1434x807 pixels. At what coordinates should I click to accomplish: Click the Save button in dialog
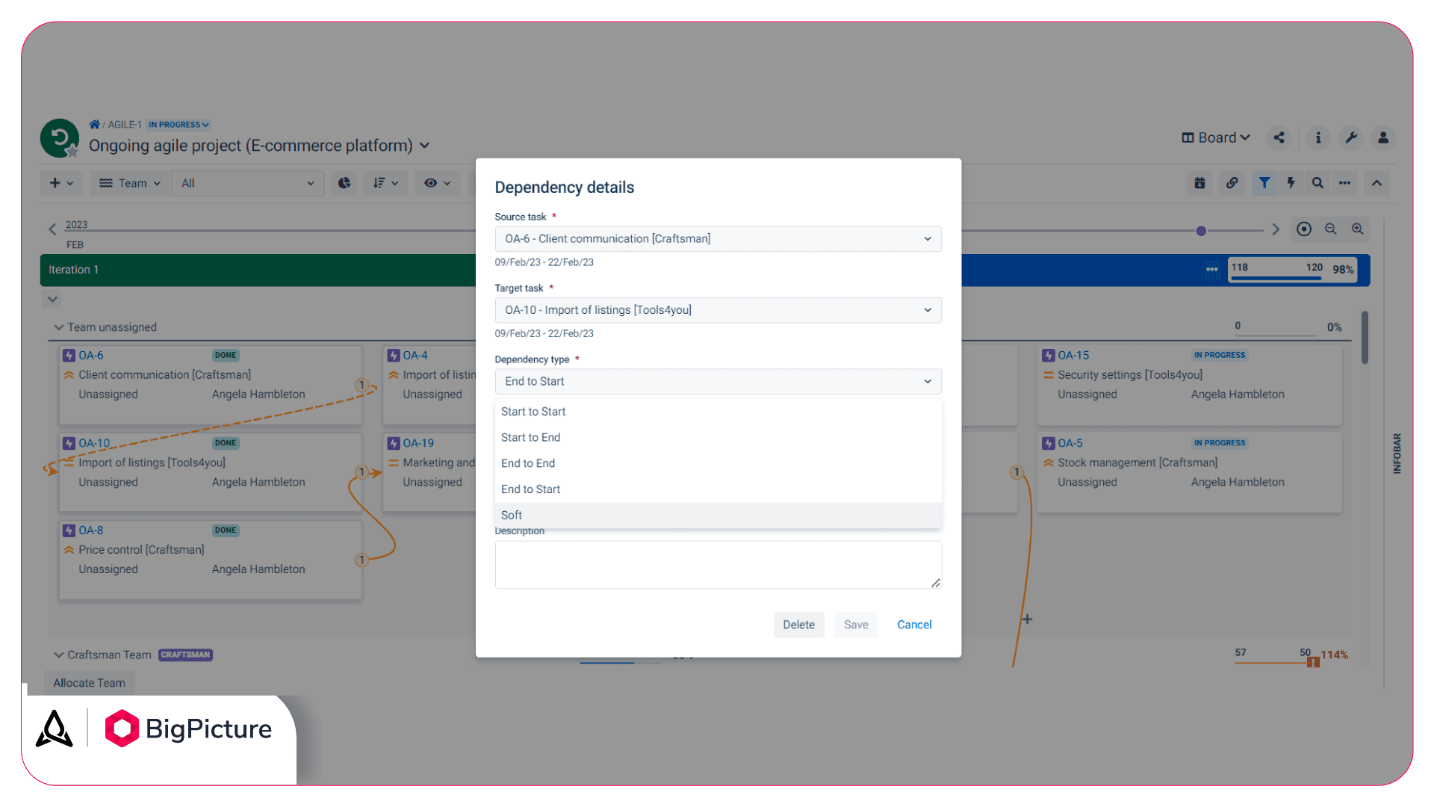click(x=856, y=625)
